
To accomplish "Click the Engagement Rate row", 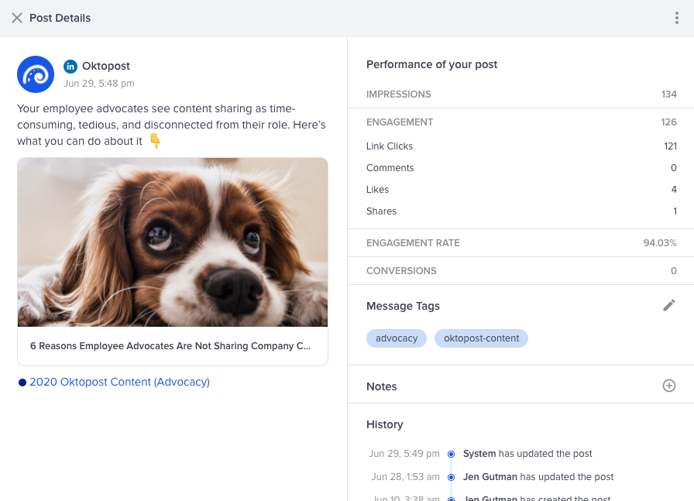I will [x=520, y=243].
